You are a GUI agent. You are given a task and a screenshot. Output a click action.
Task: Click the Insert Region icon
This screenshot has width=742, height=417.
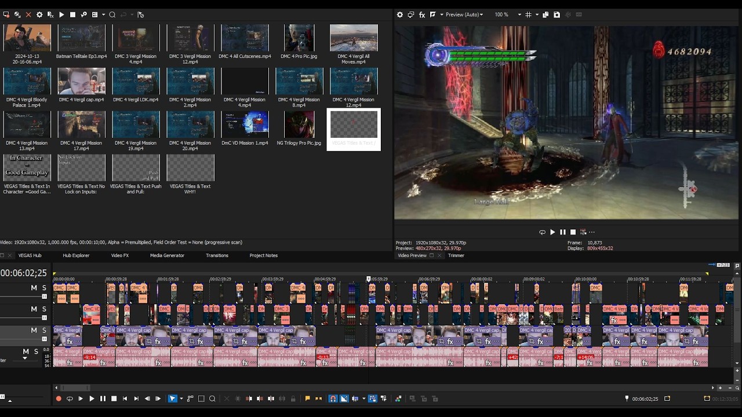318,398
